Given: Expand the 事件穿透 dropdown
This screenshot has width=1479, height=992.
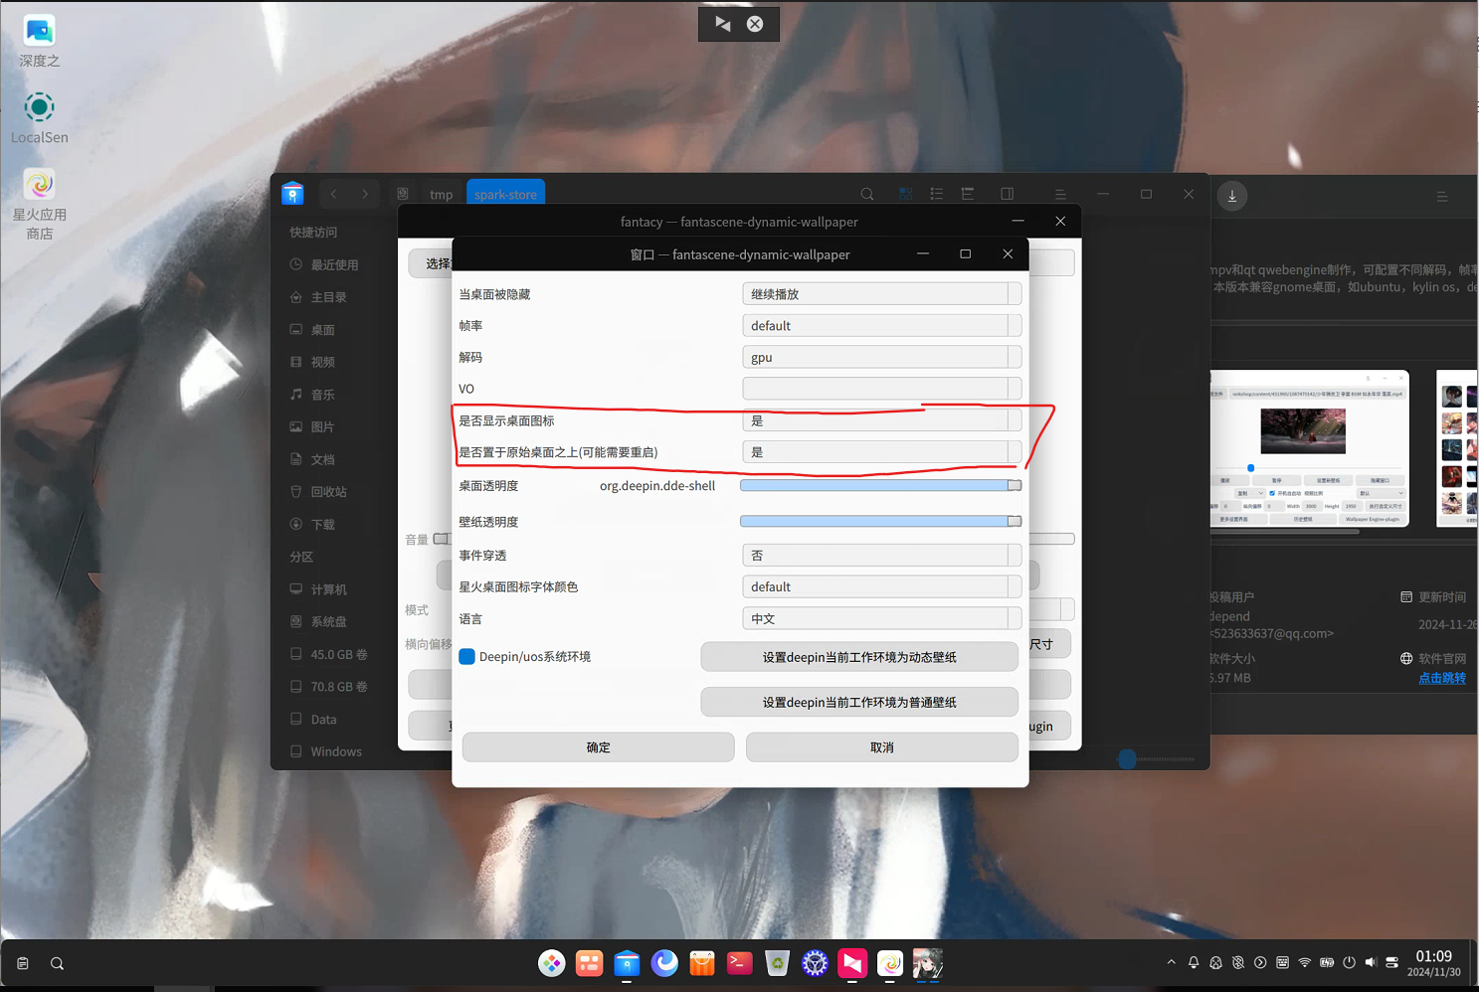Looking at the screenshot, I should click(881, 556).
